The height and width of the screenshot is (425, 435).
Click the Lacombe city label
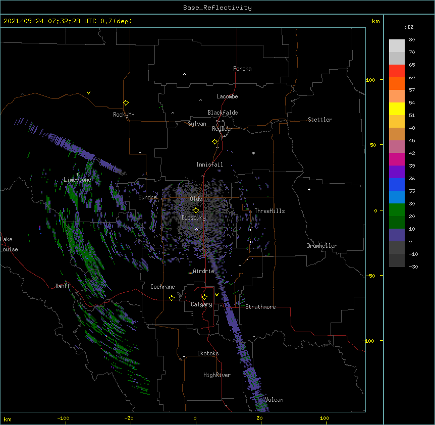(227, 96)
